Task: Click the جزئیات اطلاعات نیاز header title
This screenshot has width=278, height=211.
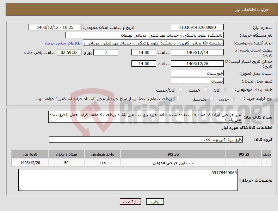Action: [252, 10]
